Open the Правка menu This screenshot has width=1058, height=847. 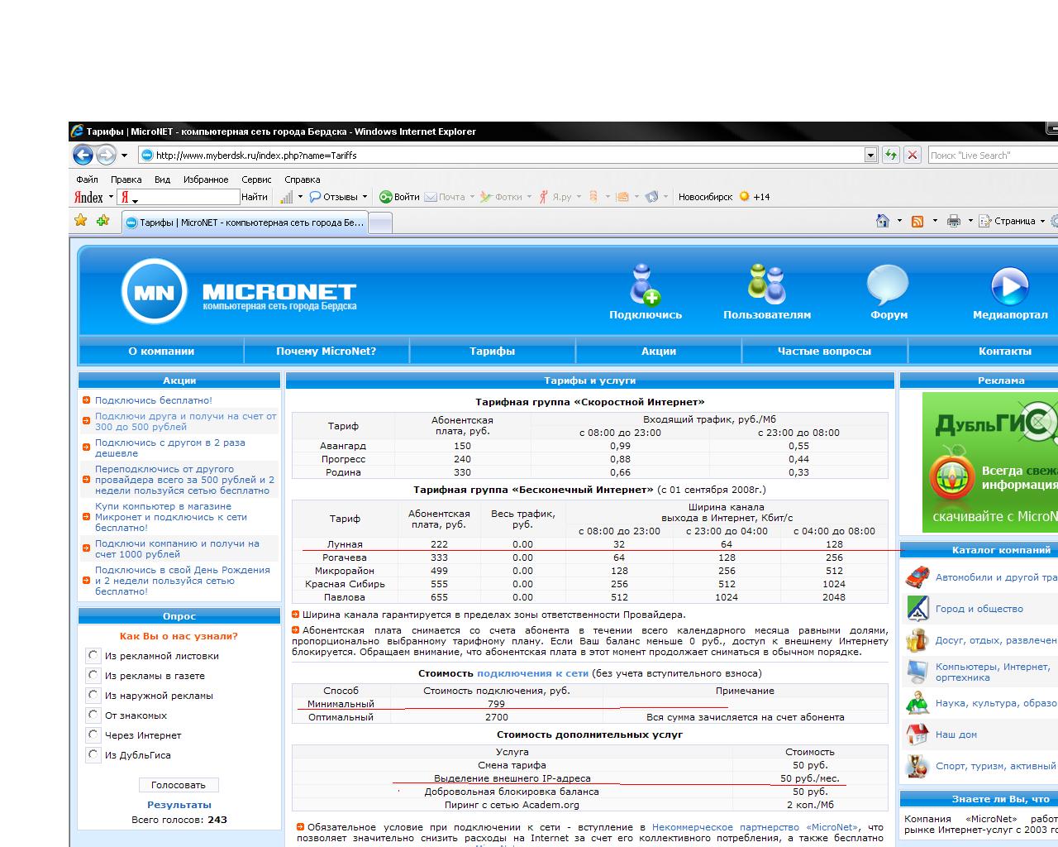(x=126, y=179)
